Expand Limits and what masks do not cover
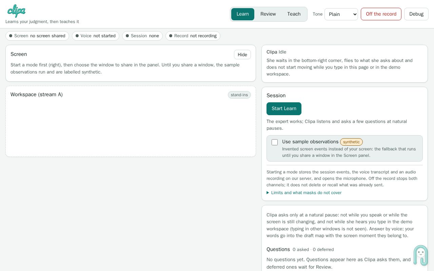The height and width of the screenshot is (271, 434). tap(304, 193)
